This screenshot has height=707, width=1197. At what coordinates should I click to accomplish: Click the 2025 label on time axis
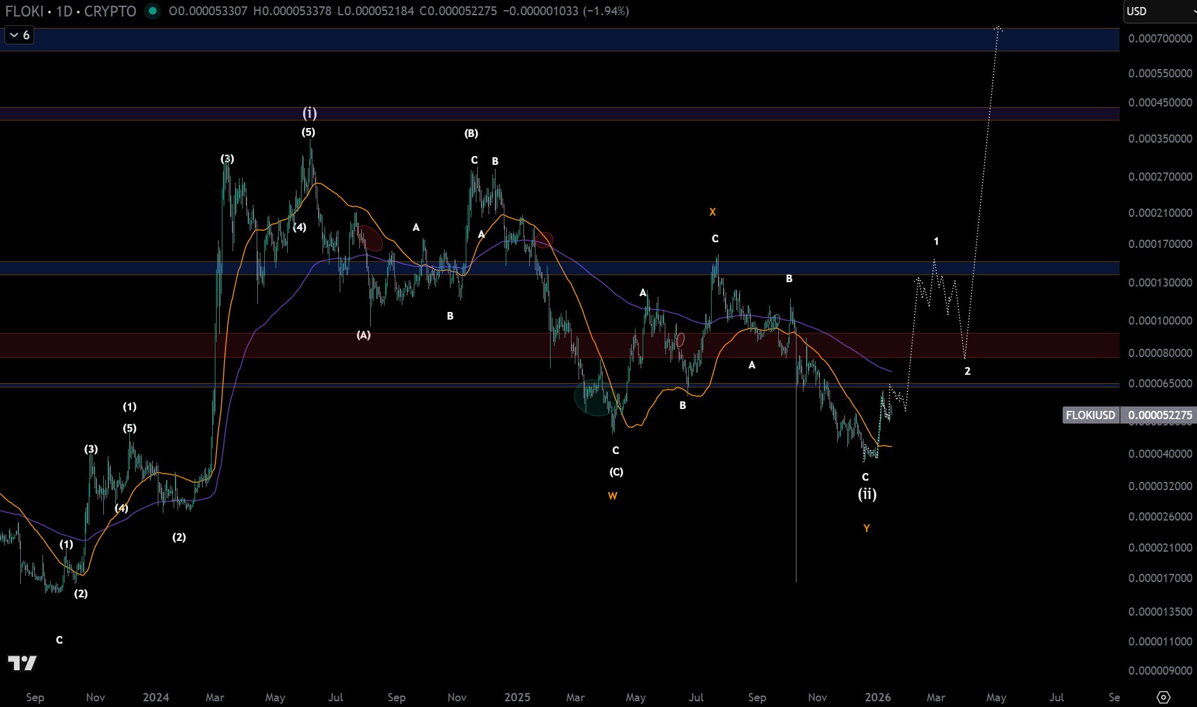coord(517,697)
